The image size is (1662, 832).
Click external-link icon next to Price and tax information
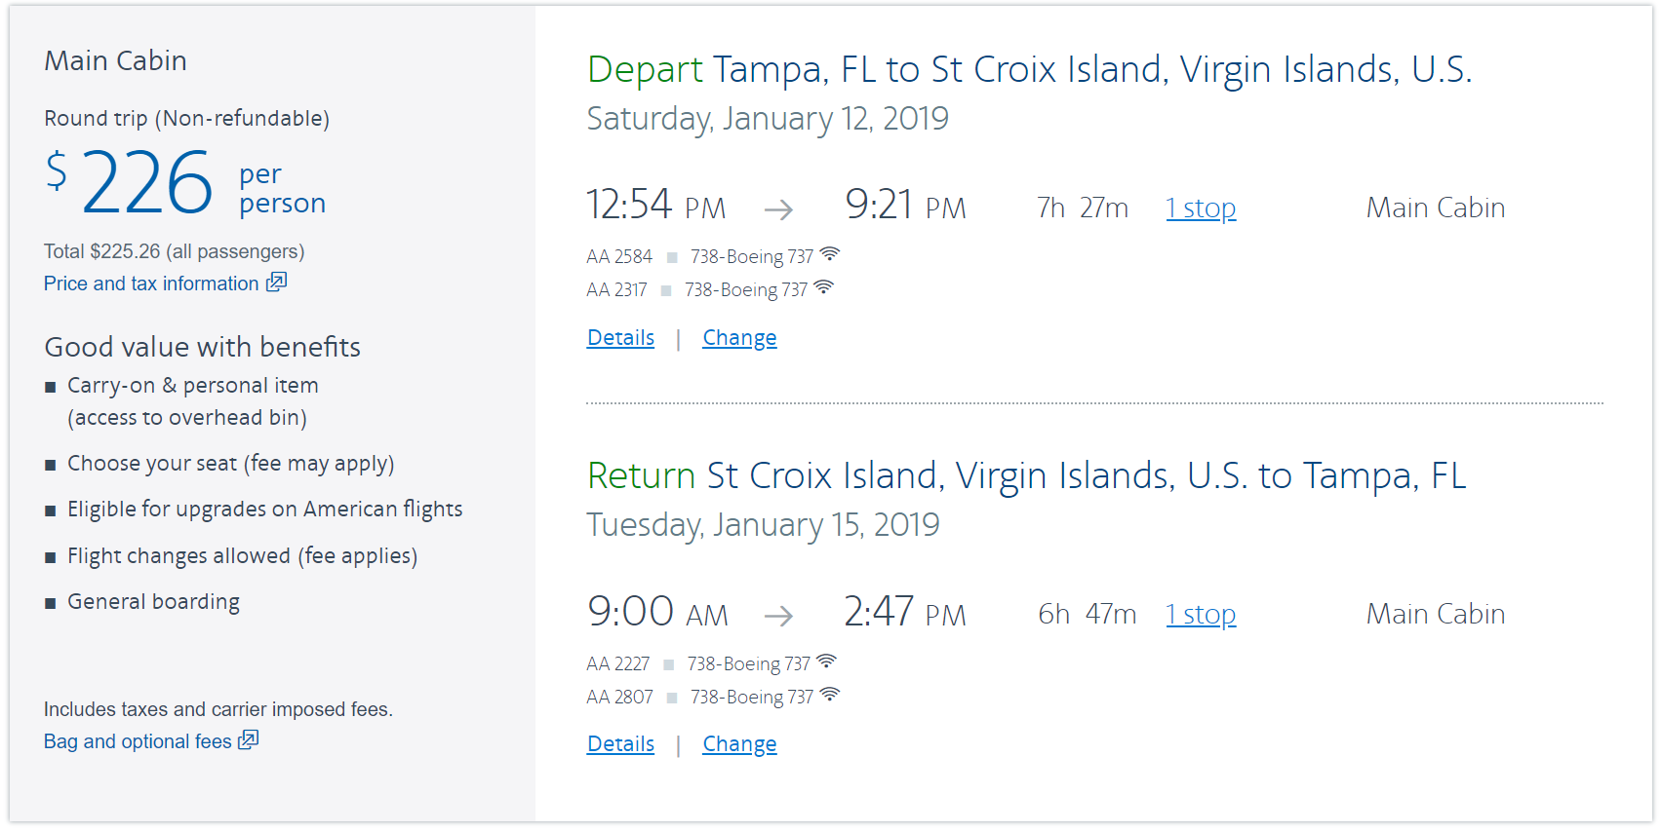coord(277,283)
